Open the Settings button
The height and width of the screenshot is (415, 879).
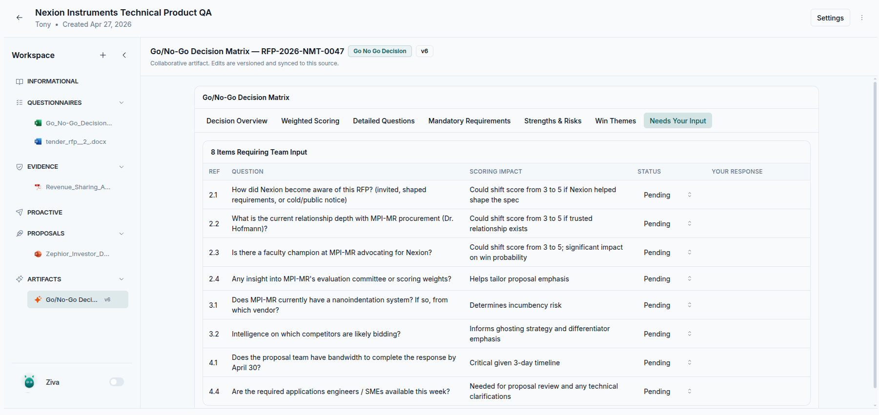tap(830, 18)
